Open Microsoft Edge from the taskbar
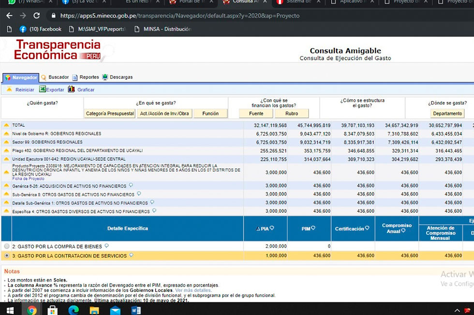This screenshot has width=474, height=315. tap(73, 310)
